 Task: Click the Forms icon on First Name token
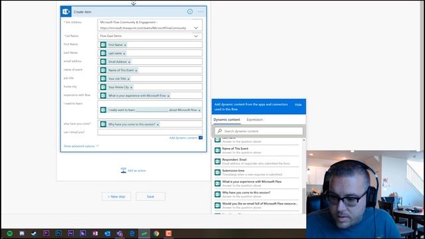[104, 44]
